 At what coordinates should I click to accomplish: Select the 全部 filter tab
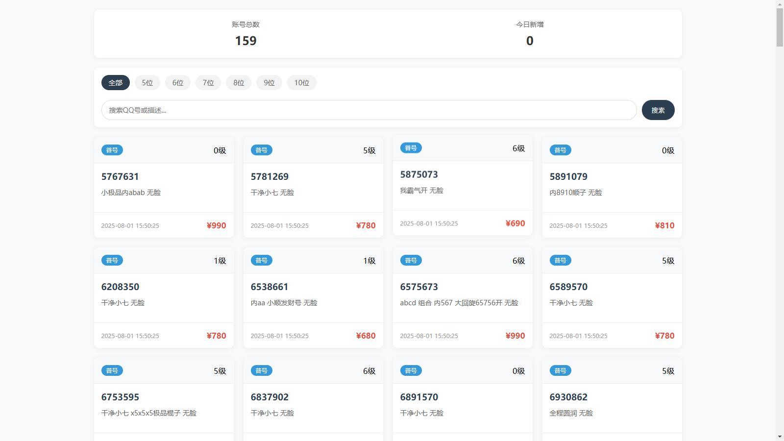pos(115,83)
